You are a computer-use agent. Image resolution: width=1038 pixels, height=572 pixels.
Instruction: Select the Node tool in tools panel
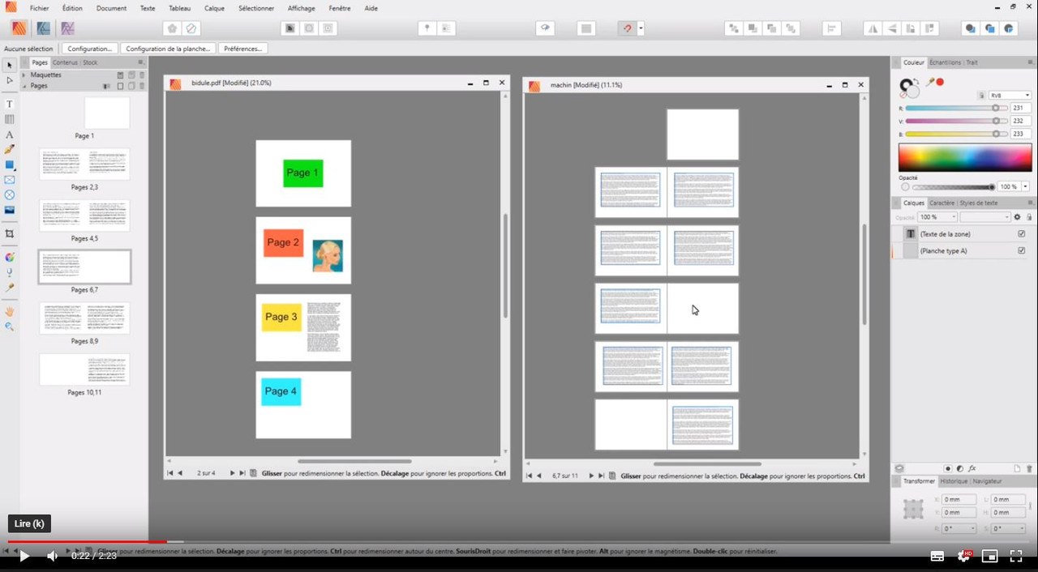[x=10, y=80]
